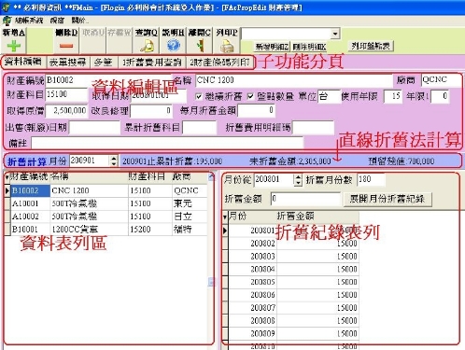Viewport: 465px width, 350px height.
Task: Open the asset grid header corner arrow
Action: (7, 177)
